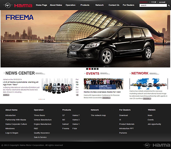Open the For Dealers menu item
The image size is (171, 149).
point(129,5)
